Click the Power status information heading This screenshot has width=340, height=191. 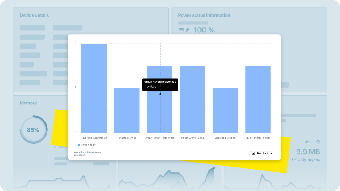click(204, 15)
